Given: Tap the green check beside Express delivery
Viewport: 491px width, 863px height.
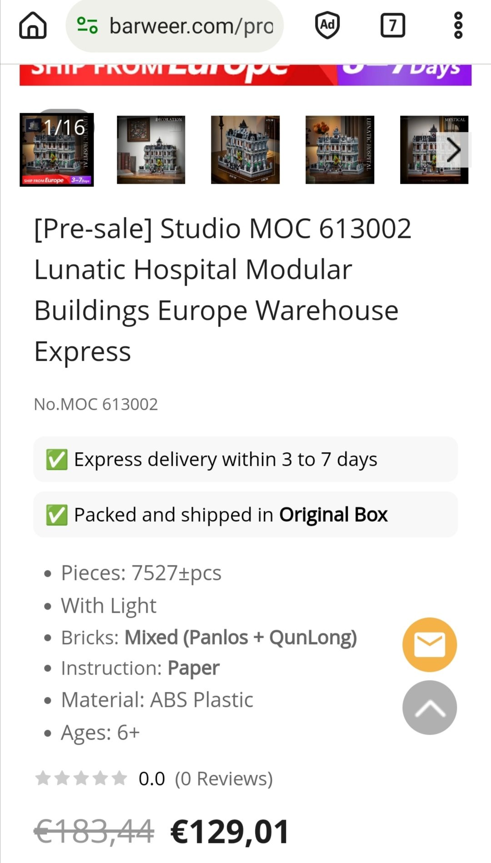Looking at the screenshot, I should (57, 459).
